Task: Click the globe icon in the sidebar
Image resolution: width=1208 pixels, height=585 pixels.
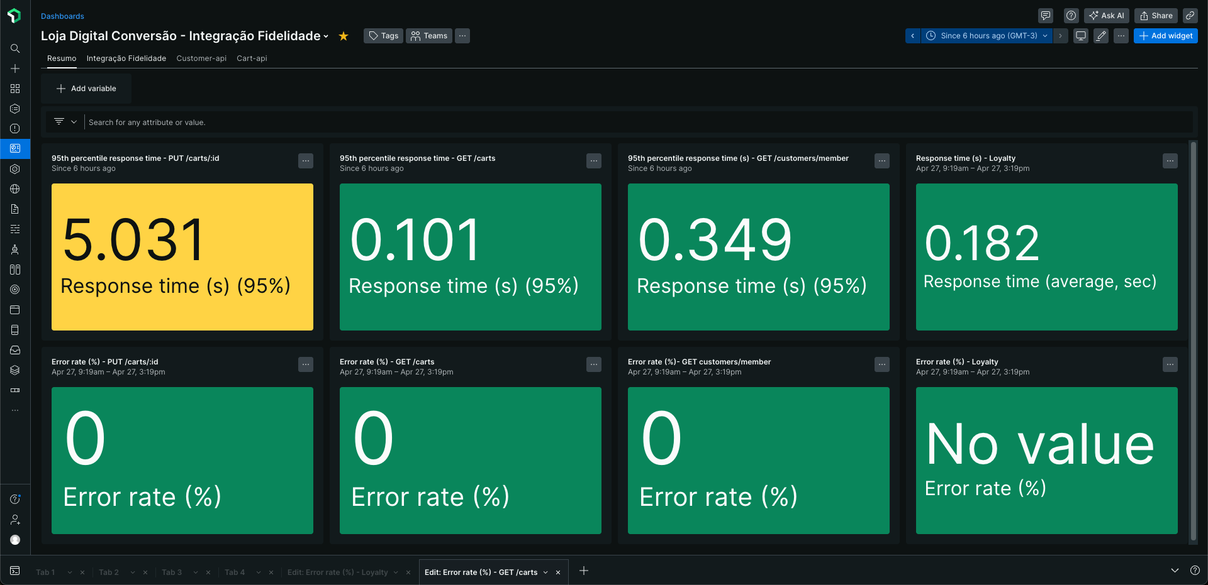Action: tap(15, 189)
